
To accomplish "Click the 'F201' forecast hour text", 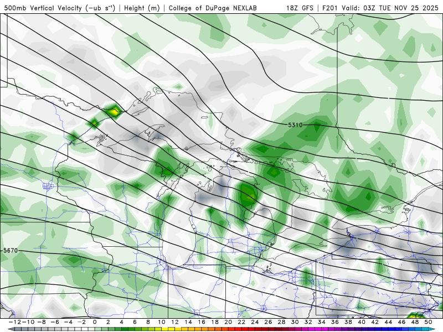I will 331,8.
